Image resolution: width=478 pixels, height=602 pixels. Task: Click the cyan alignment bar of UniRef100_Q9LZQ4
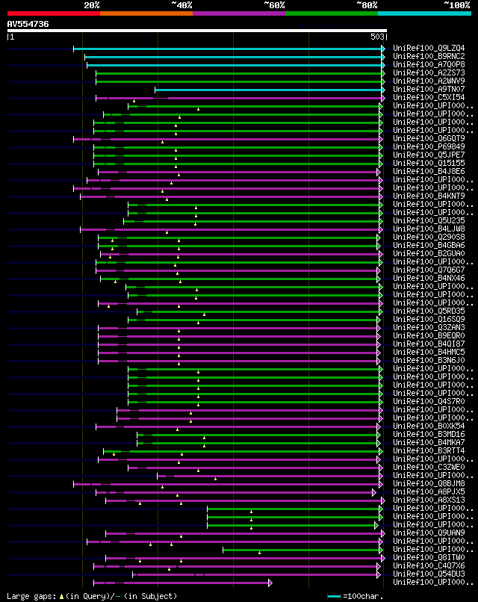click(x=229, y=49)
